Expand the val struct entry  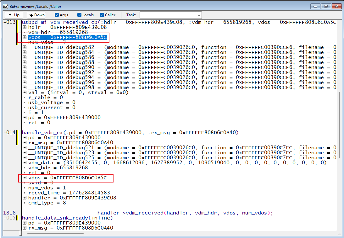(x=25, y=93)
